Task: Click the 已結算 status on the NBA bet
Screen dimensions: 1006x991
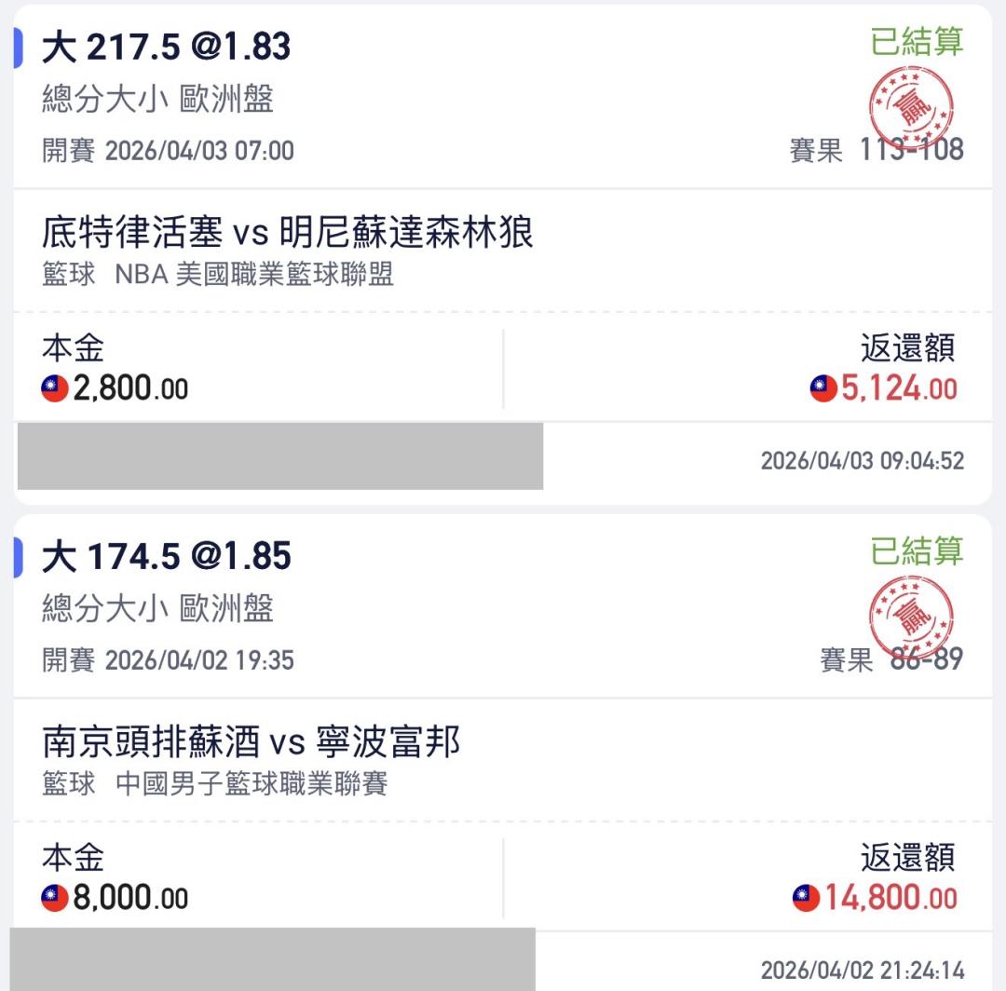Action: 917,42
